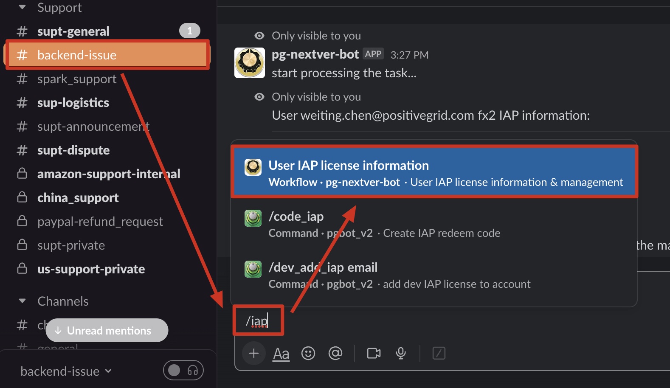Open us-support-private channel

(x=91, y=269)
